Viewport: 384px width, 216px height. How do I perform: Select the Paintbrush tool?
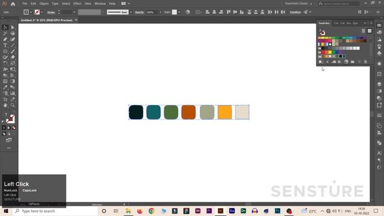point(13,52)
